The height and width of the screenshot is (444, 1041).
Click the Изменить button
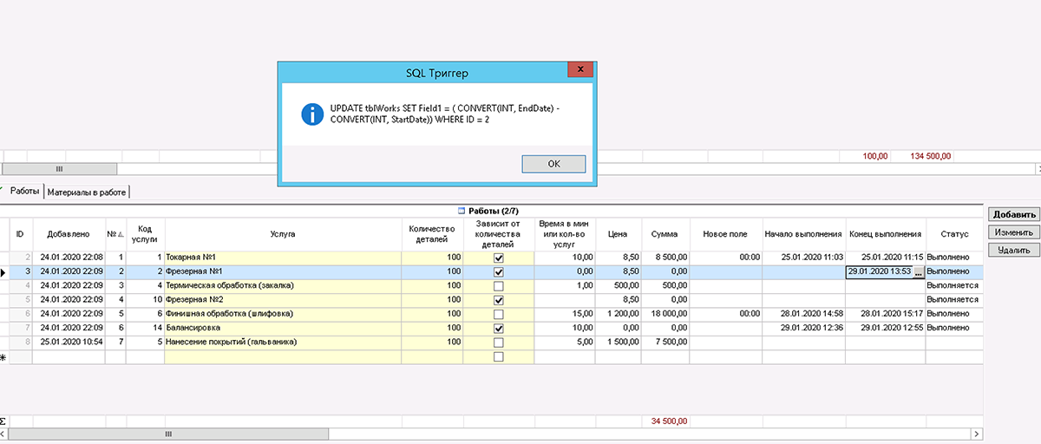(1014, 232)
